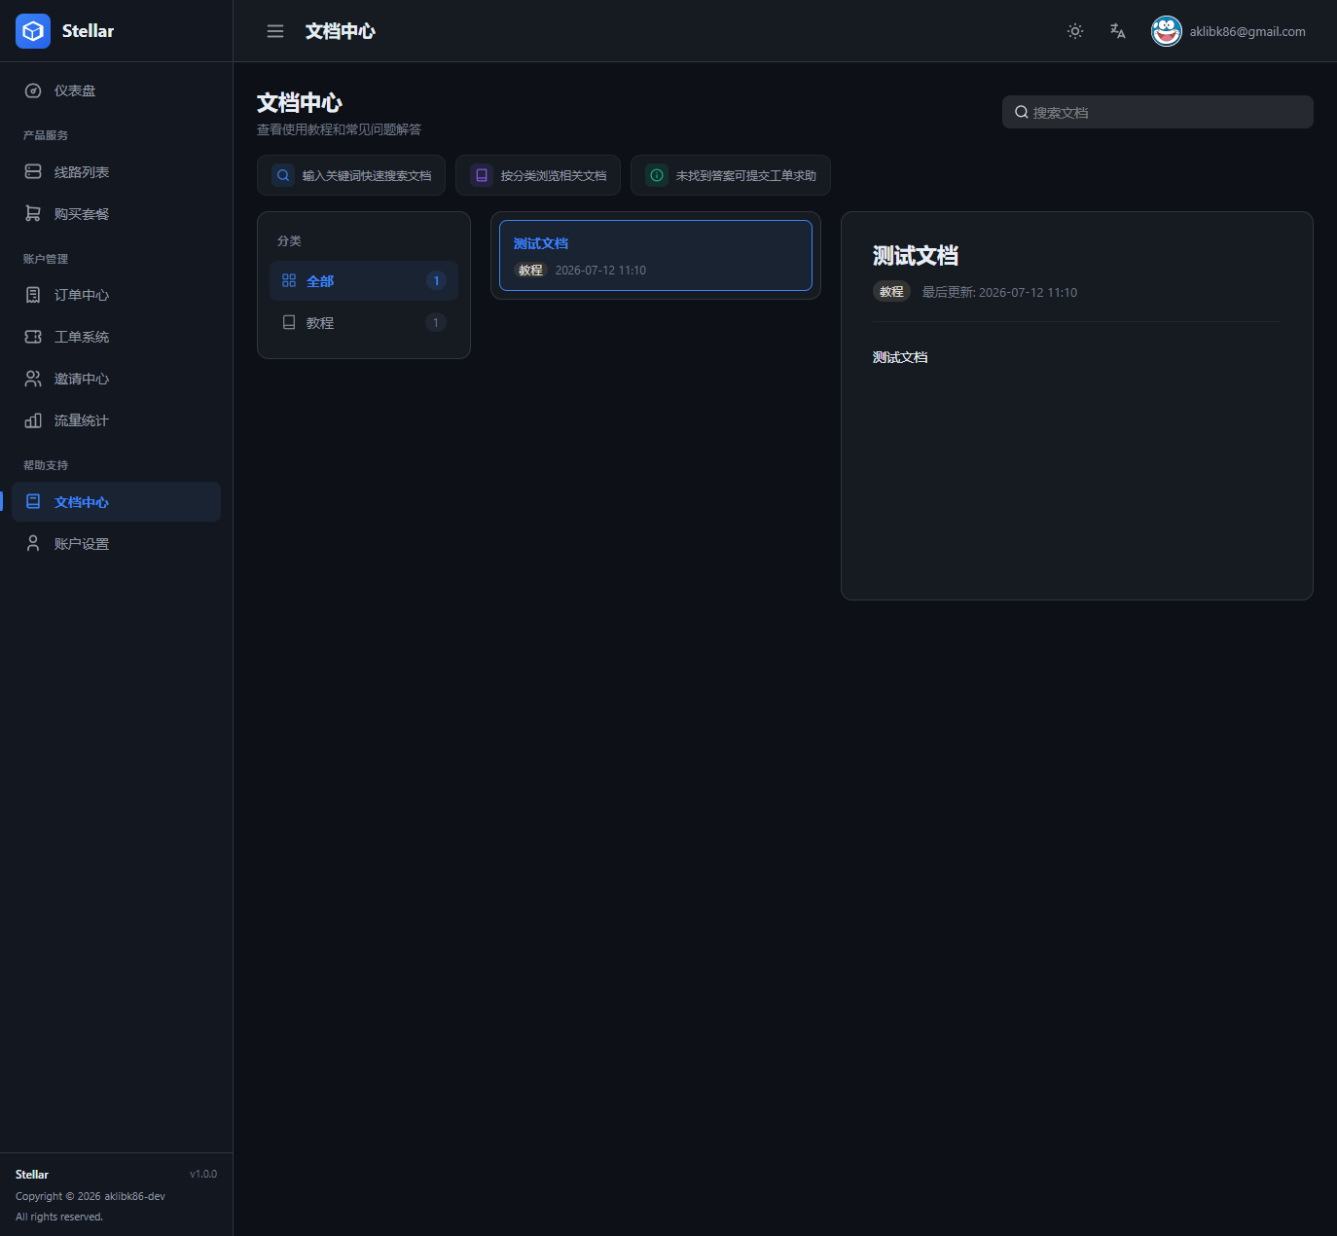The image size is (1337, 1236).
Task: Open the 测试文档 document card
Action: [x=656, y=255]
